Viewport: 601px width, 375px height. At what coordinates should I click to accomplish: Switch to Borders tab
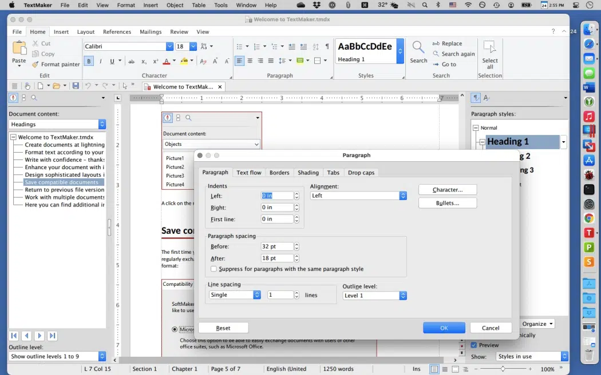click(x=279, y=173)
